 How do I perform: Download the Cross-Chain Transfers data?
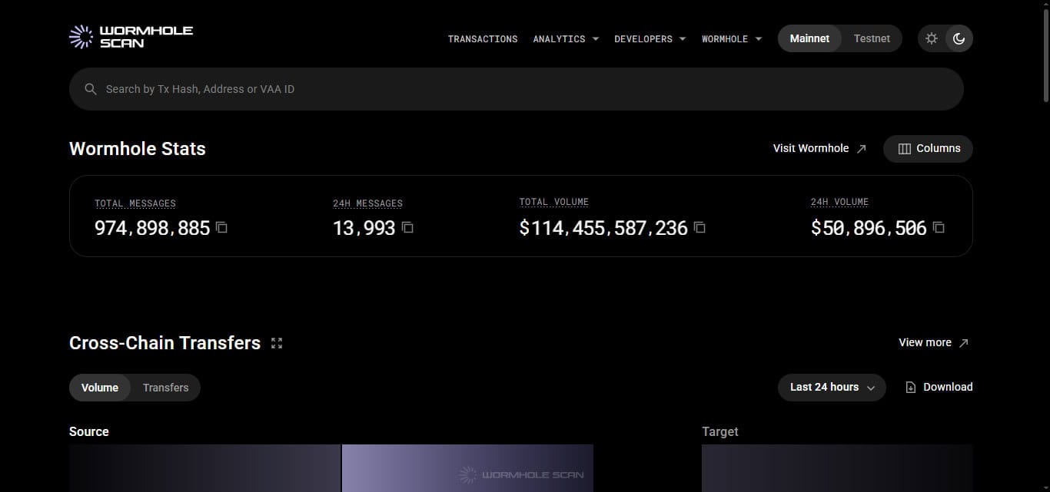click(x=939, y=388)
